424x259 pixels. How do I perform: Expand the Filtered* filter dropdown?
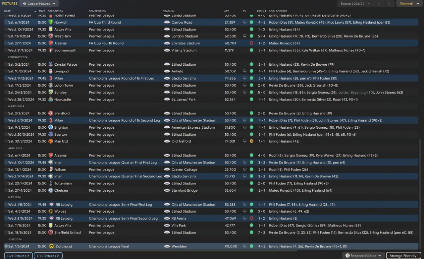409,4
